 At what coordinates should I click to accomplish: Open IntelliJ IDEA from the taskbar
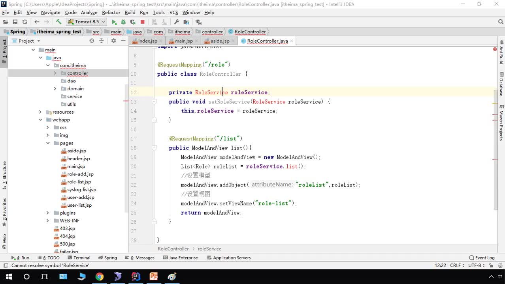coord(136,277)
